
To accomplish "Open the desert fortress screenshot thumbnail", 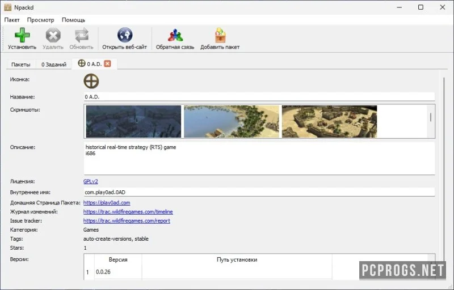I will click(330, 121).
